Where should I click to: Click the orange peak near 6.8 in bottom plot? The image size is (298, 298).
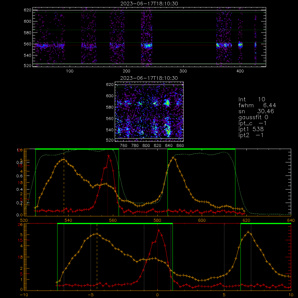(248, 232)
